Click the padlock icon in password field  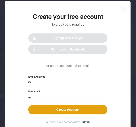(x=29, y=97)
